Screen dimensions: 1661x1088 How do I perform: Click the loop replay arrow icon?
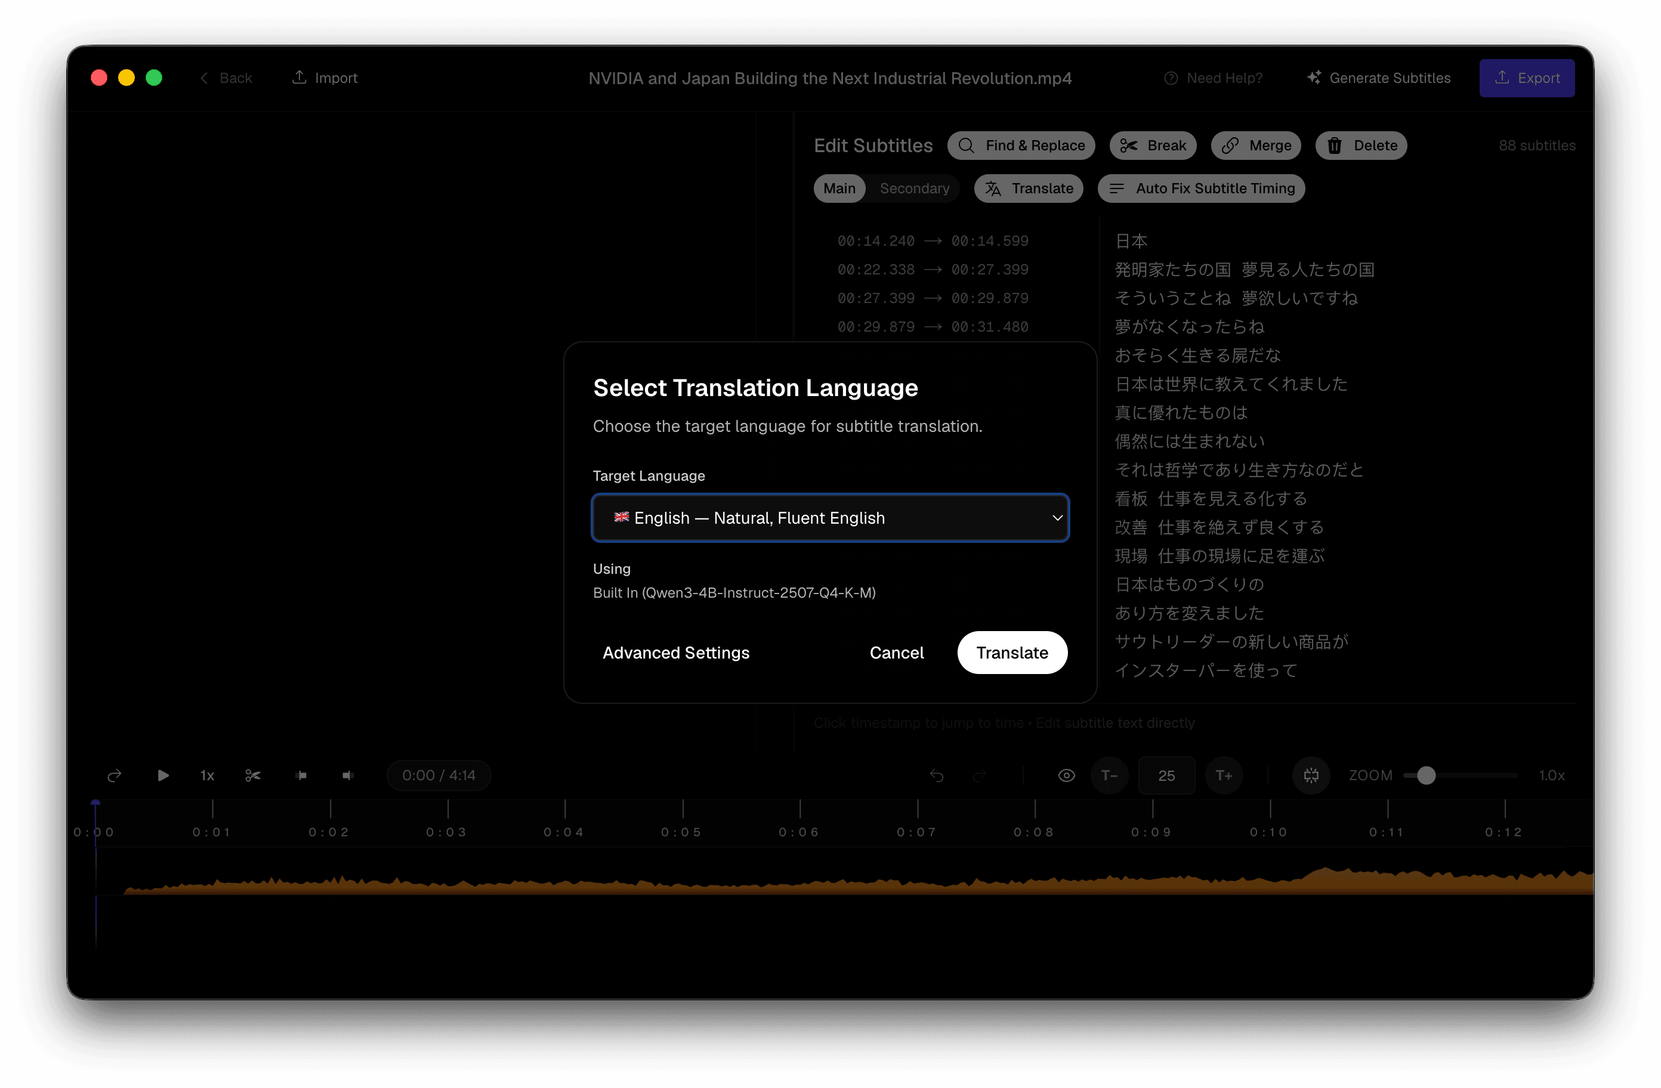pyautogui.click(x=115, y=775)
